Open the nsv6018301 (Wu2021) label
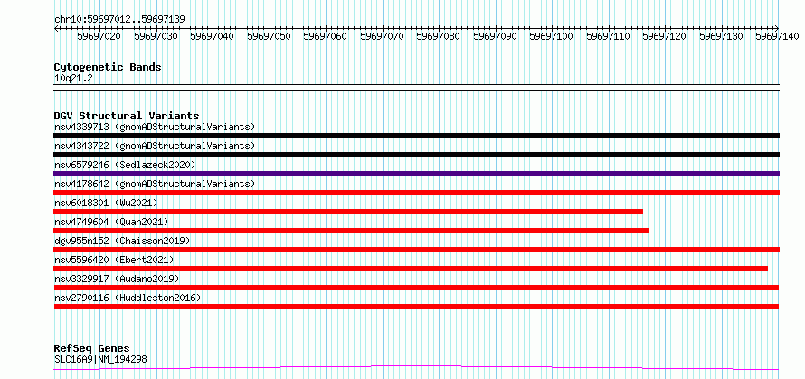 (106, 203)
